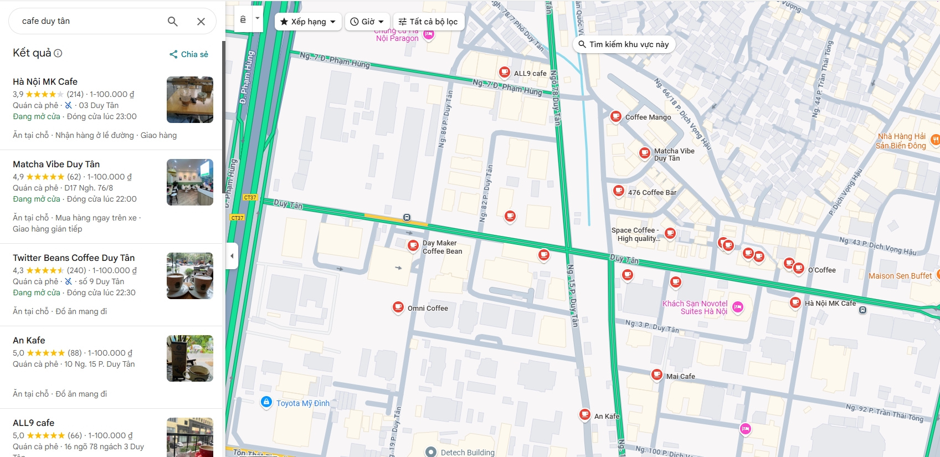Click in the cafe duy tân search field
This screenshot has height=457, width=940.
89,21
